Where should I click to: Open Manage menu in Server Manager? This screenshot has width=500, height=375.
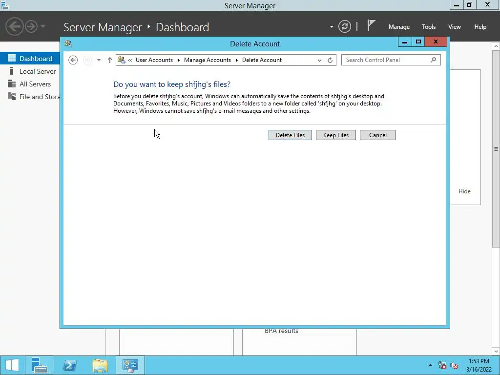pos(399,27)
